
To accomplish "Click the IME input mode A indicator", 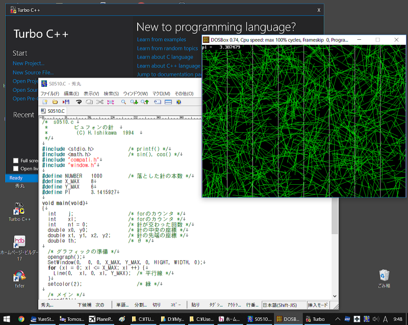I will click(386, 319).
